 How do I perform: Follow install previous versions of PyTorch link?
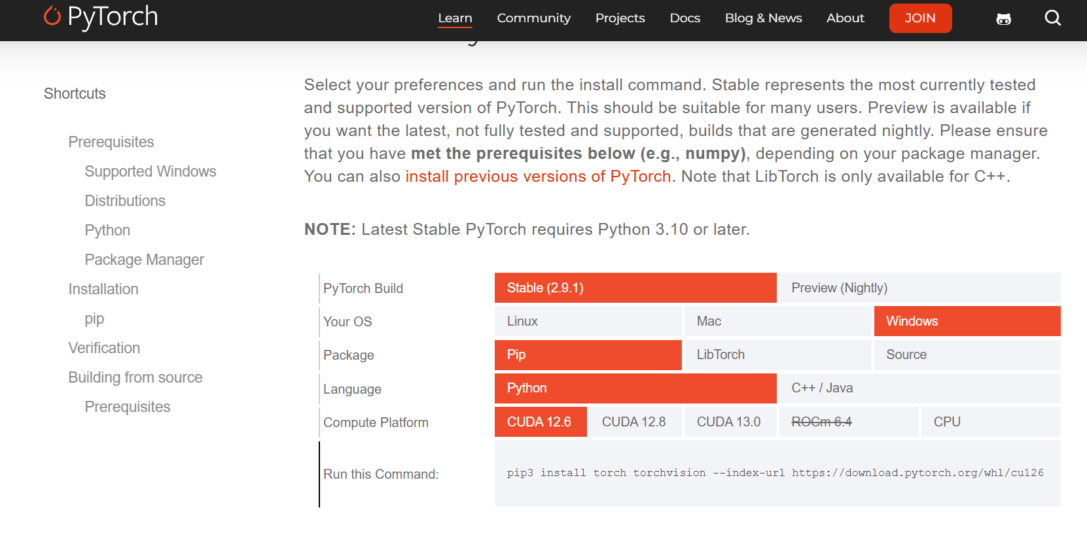click(538, 177)
